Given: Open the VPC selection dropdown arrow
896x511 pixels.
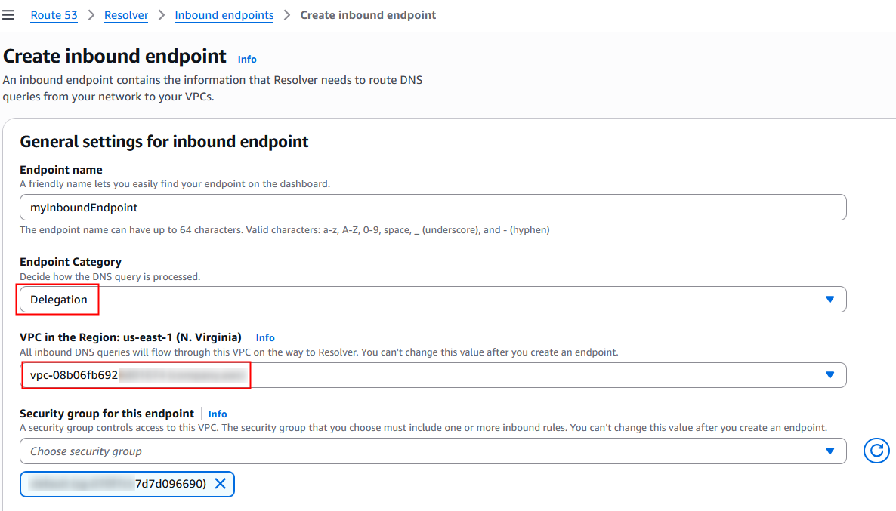Looking at the screenshot, I should click(x=830, y=375).
